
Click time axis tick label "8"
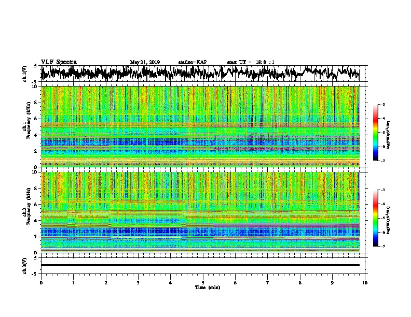click(x=300, y=283)
